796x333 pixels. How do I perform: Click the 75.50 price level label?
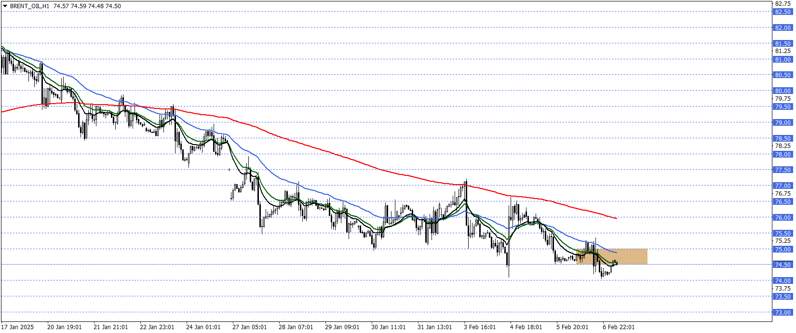(x=783, y=233)
